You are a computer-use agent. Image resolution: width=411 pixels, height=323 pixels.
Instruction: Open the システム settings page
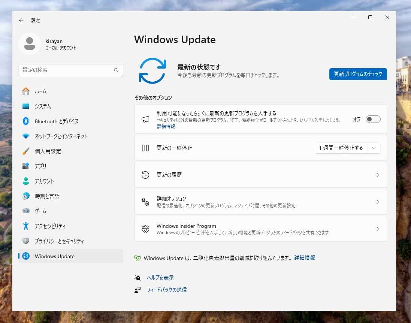tap(71, 106)
